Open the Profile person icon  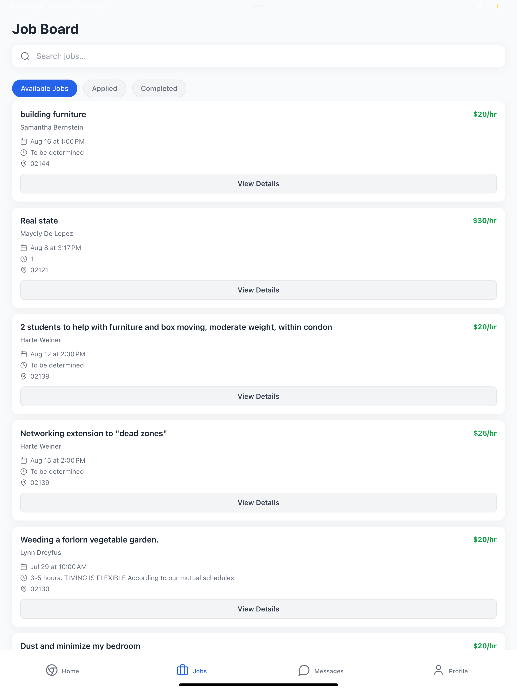click(x=438, y=670)
